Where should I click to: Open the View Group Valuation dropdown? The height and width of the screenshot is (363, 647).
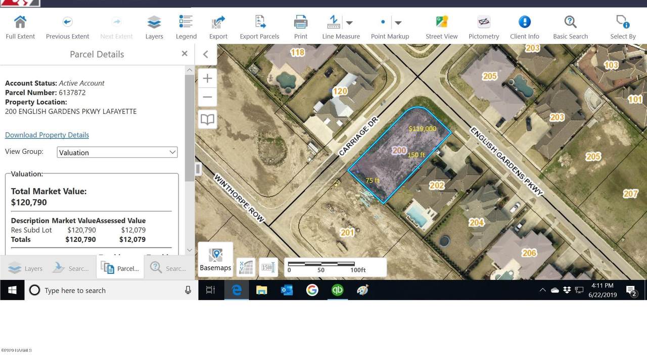[x=117, y=152]
